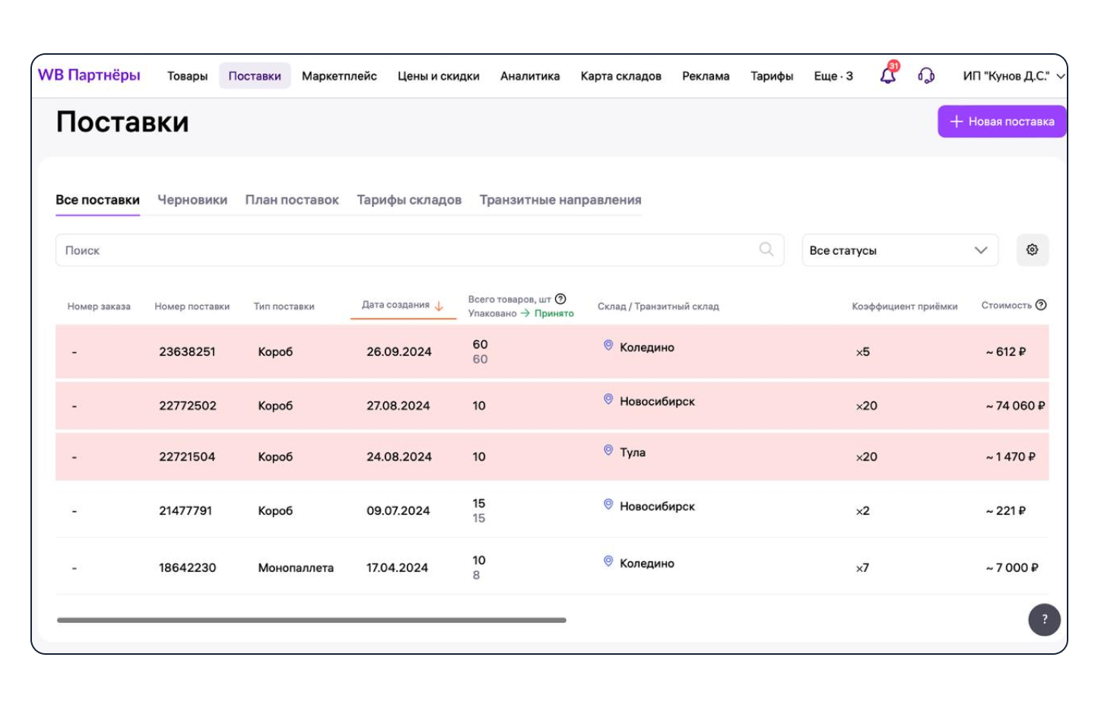Click the Коэффициент приёмки column header
Image resolution: width=1098 pixels, height=708 pixels.
(905, 306)
